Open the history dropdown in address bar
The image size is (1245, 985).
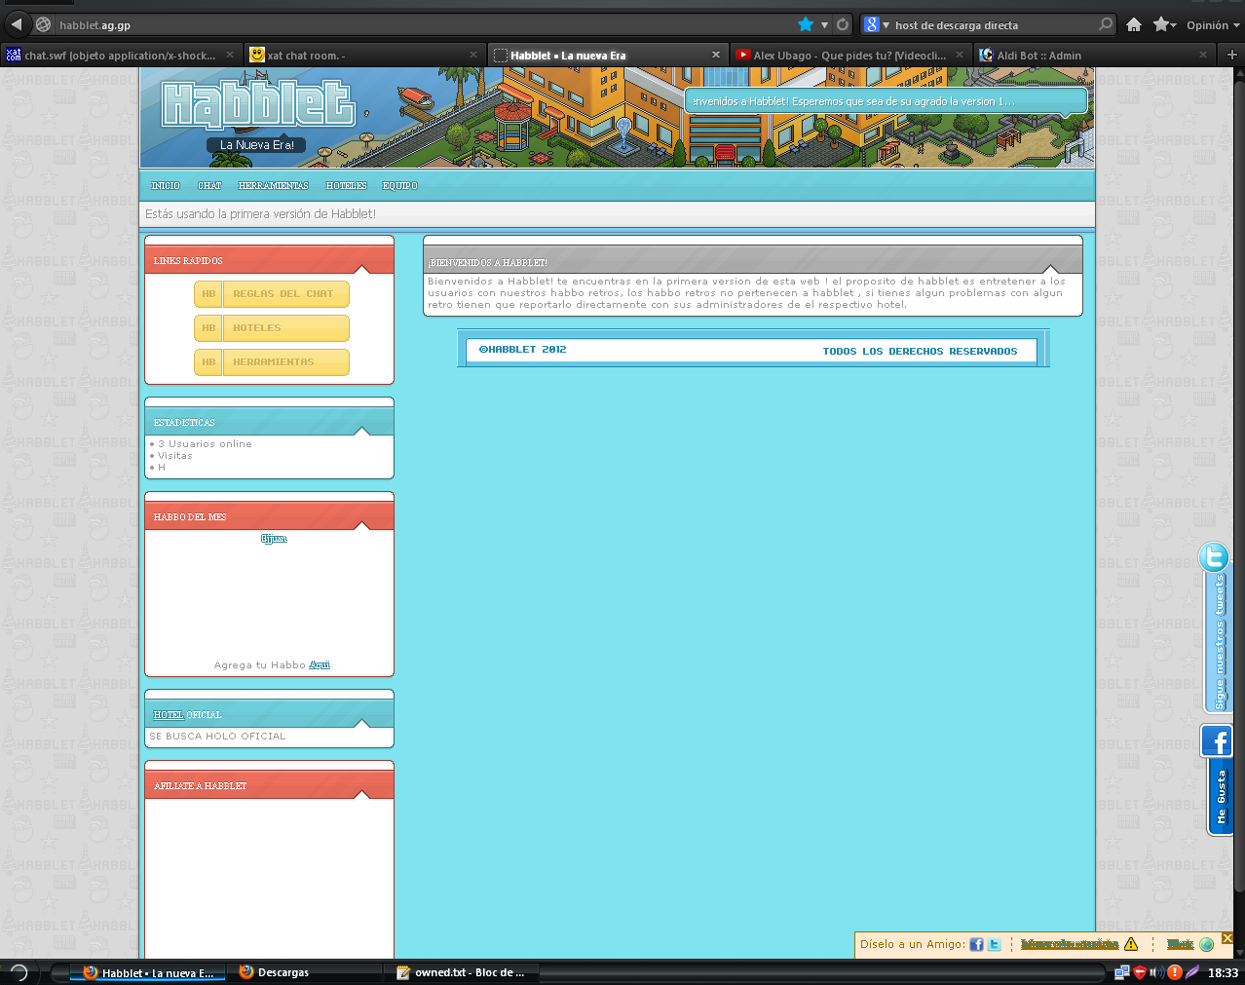(824, 25)
